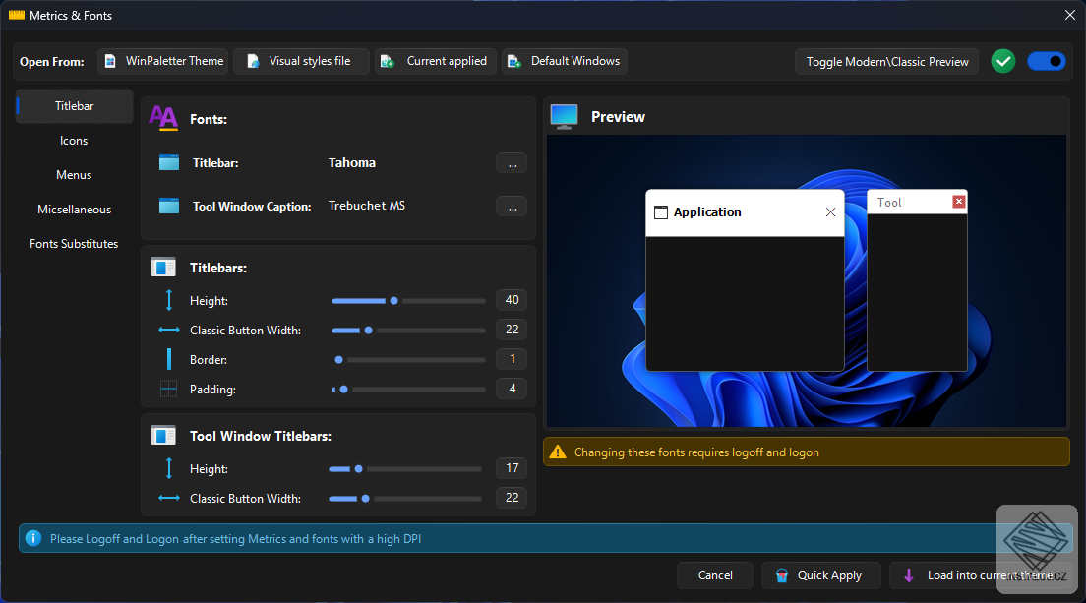Toggle the blue switch at top right
This screenshot has height=603, width=1086.
(1046, 61)
